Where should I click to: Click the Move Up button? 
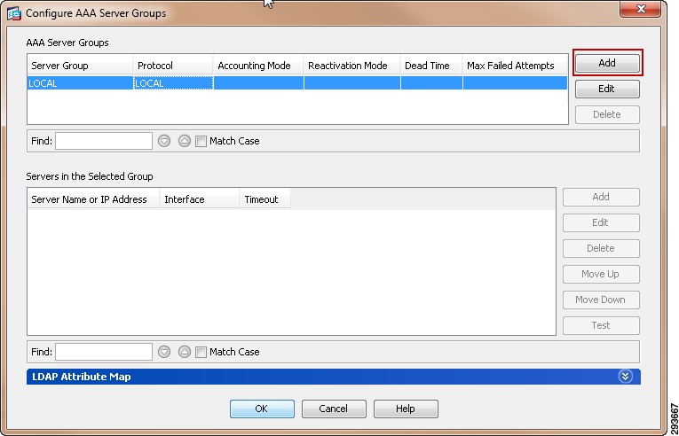(601, 274)
